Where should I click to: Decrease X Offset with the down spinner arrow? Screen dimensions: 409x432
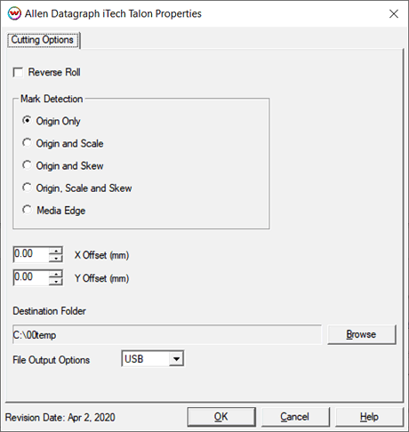[x=56, y=259]
